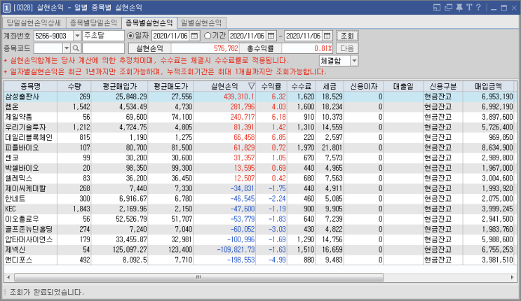
Task: Click the account name field 주초달
Action: [x=103, y=36]
